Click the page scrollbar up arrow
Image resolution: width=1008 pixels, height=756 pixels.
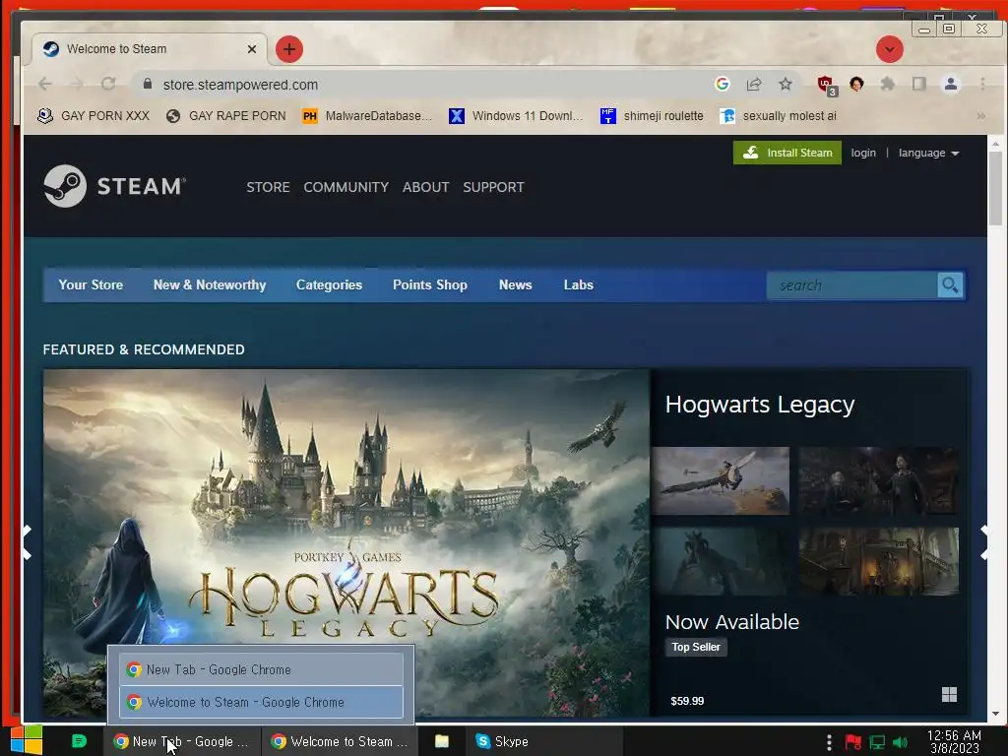[x=995, y=144]
